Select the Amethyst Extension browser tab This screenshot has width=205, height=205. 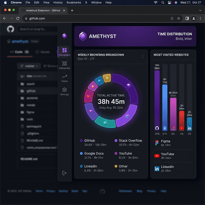(42, 10)
